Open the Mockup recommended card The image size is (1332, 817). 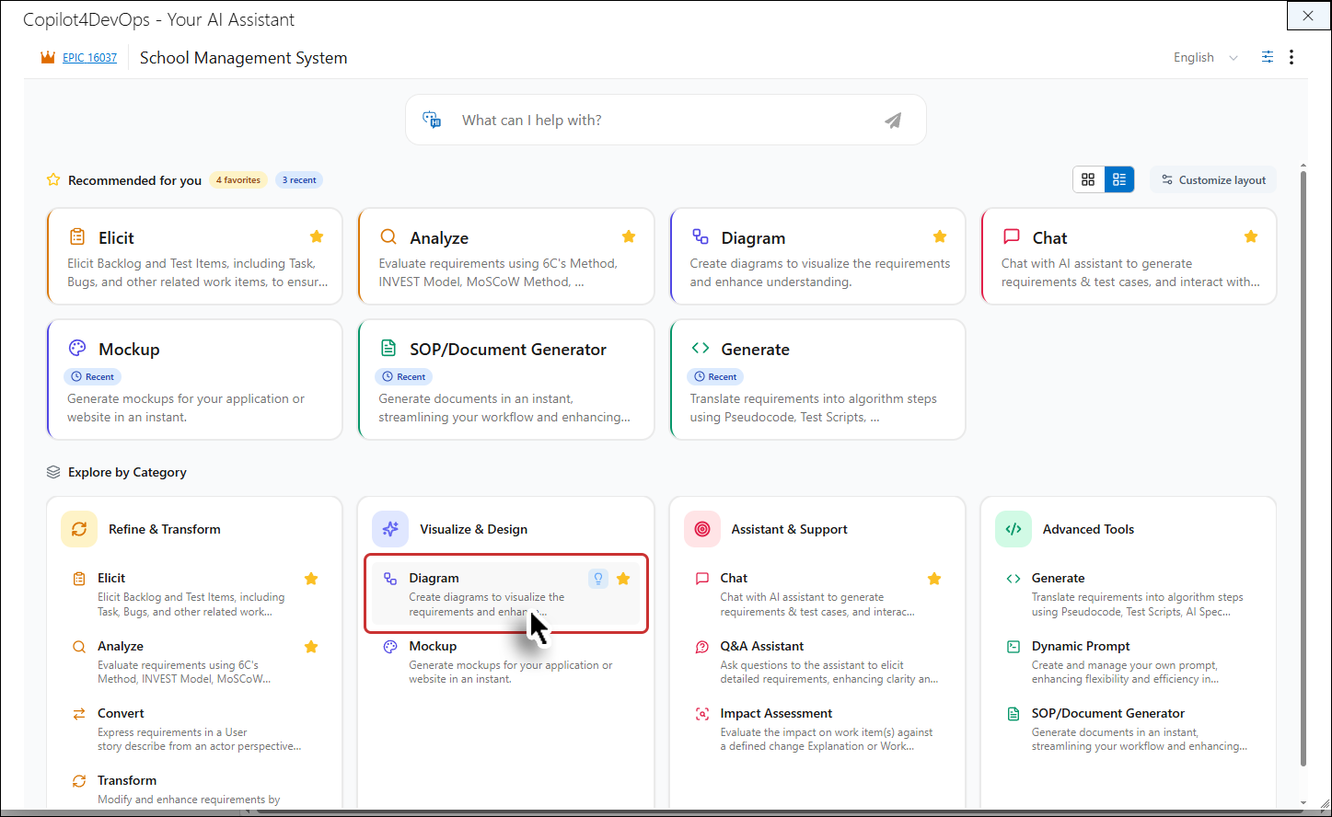click(x=194, y=380)
